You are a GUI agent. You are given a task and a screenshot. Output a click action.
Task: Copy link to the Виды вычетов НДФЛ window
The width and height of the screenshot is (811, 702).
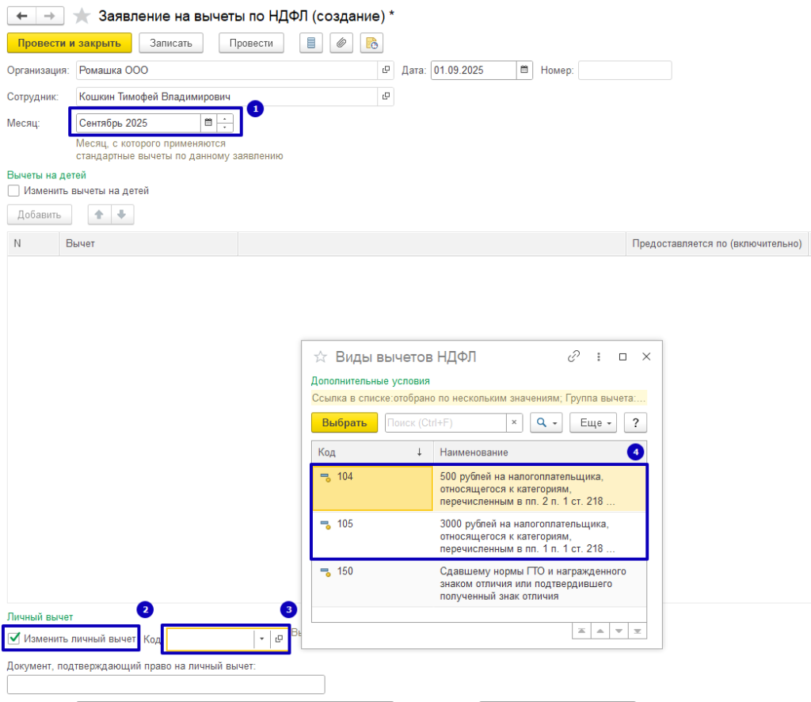[x=574, y=357]
